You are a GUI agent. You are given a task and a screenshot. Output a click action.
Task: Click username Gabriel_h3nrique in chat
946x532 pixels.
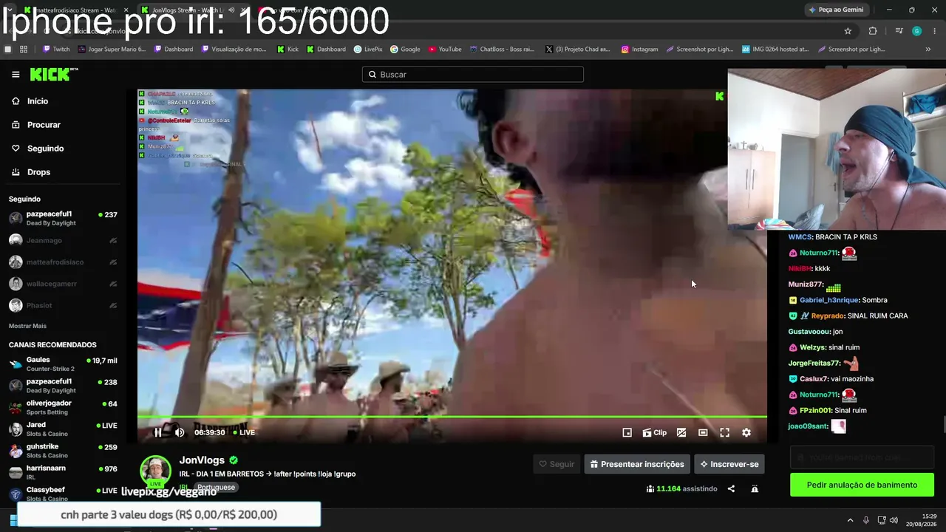pyautogui.click(x=829, y=300)
